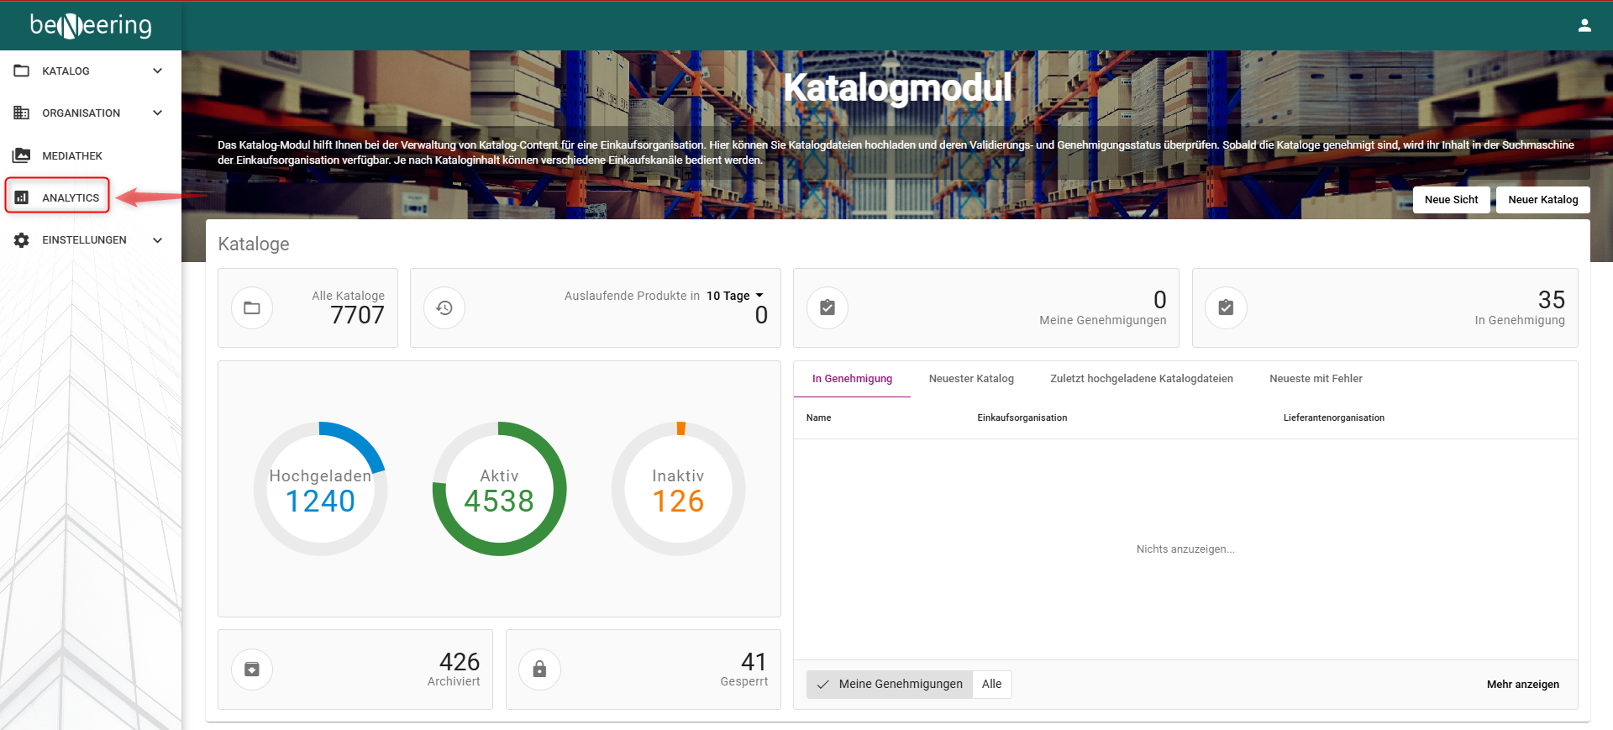Open the 10 Tage dropdown
The image size is (1613, 730).
coord(735,296)
